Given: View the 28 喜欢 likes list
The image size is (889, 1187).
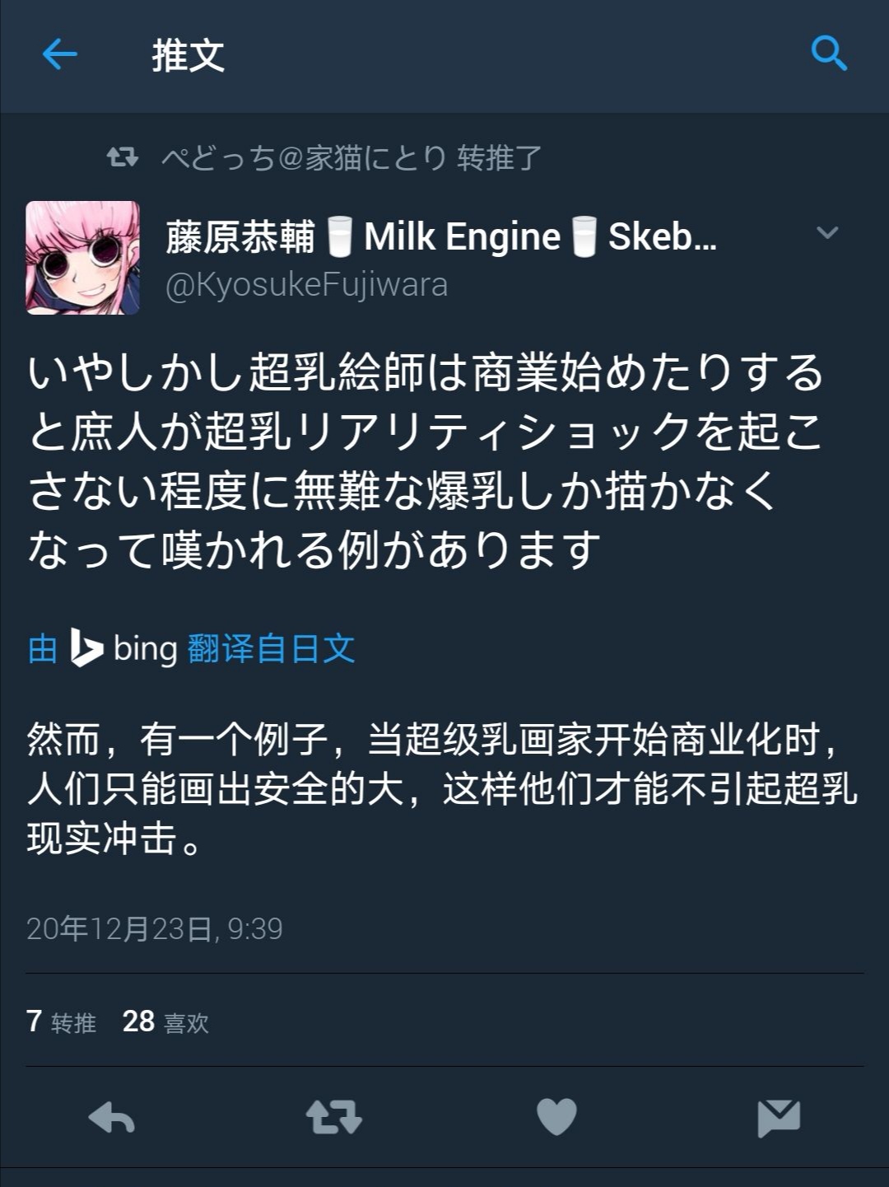Looking at the screenshot, I should [165, 1021].
